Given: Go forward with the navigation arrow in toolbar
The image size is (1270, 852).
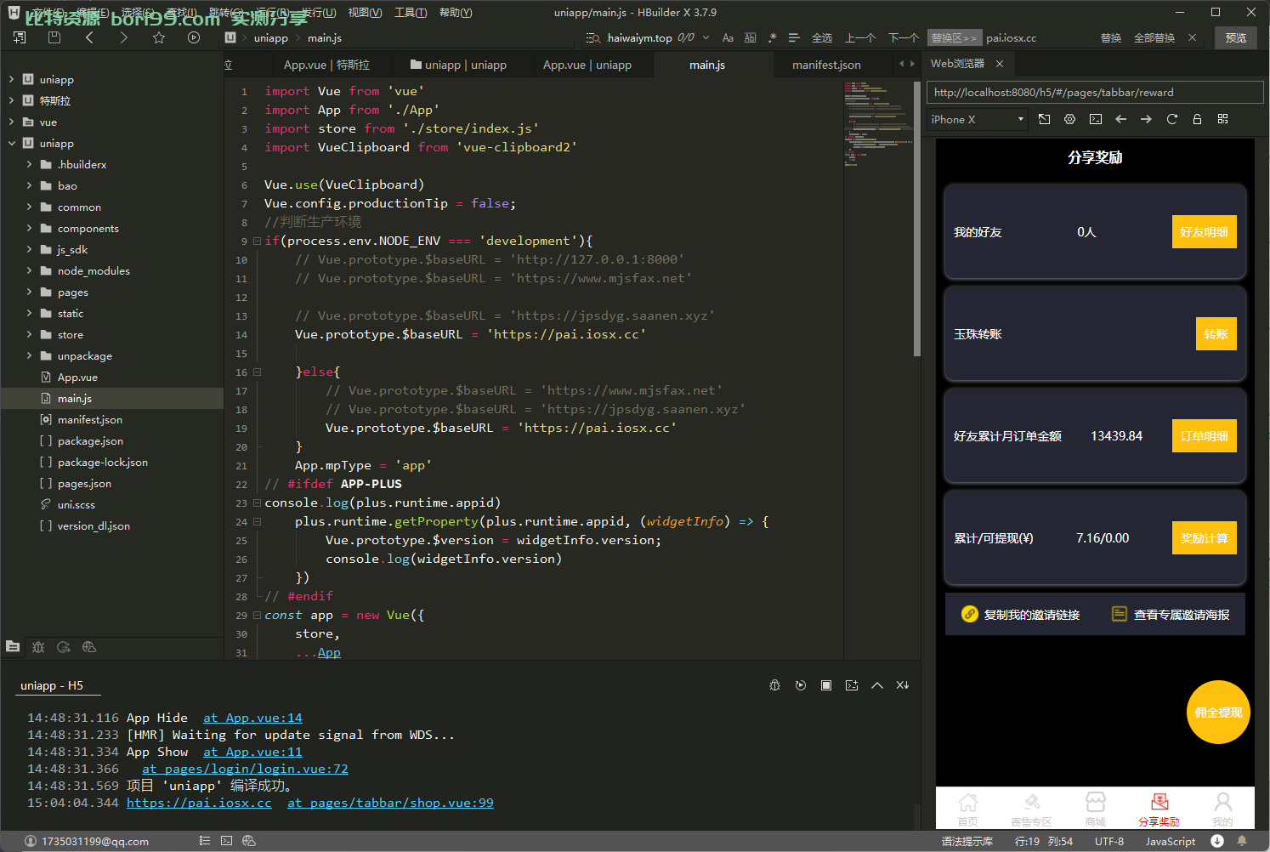Looking at the screenshot, I should (x=124, y=37).
